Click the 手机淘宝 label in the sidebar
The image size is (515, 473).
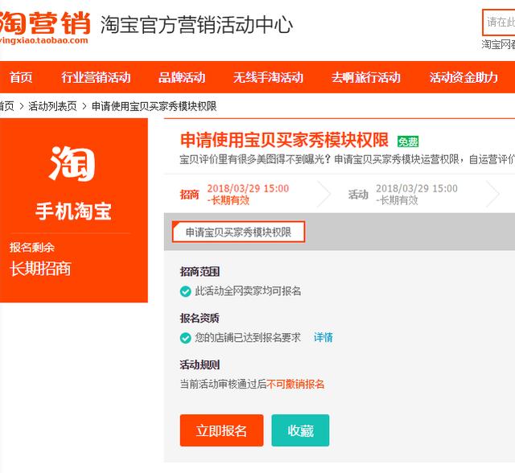(73, 211)
